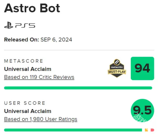
Task: Open the Based on 1,980 User Ratings link
Action: click(41, 119)
